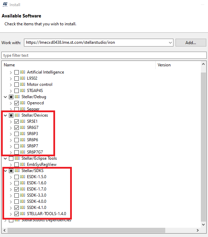208x237 pixels.
Task: Click the type filter text field
Action: tap(104, 55)
